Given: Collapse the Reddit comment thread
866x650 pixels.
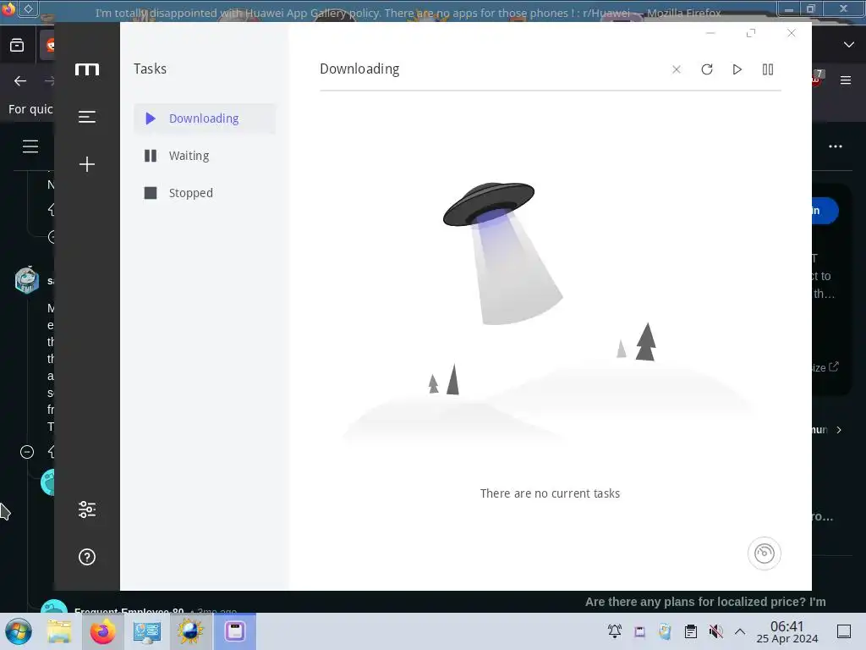Looking at the screenshot, I should coord(26,452).
